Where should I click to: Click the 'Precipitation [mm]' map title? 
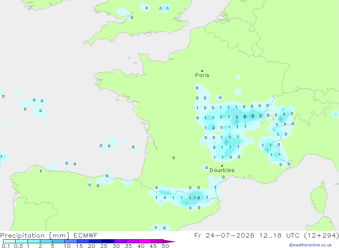[x=35, y=235]
